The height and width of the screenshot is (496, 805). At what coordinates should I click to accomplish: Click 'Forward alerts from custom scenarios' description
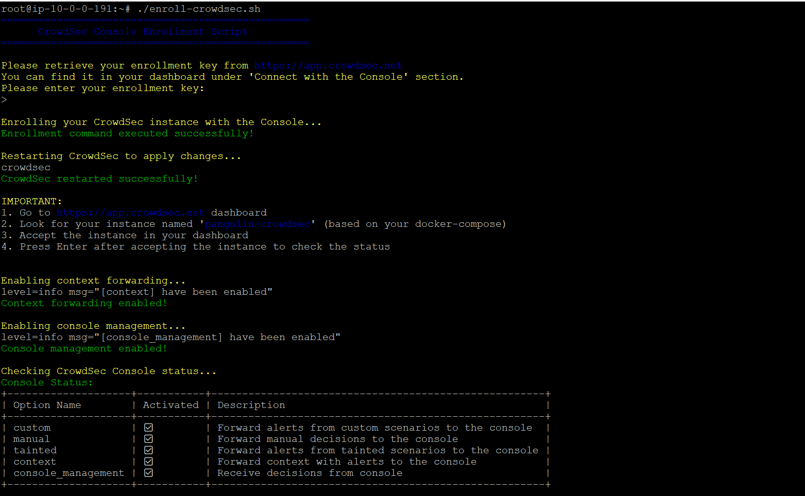[x=374, y=428]
